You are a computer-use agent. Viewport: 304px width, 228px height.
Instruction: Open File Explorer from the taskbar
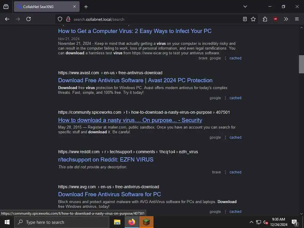click(117, 222)
